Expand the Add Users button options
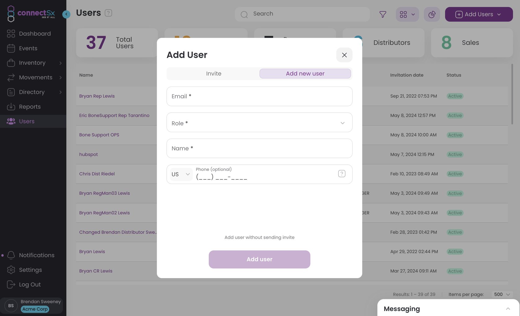 [499, 14]
